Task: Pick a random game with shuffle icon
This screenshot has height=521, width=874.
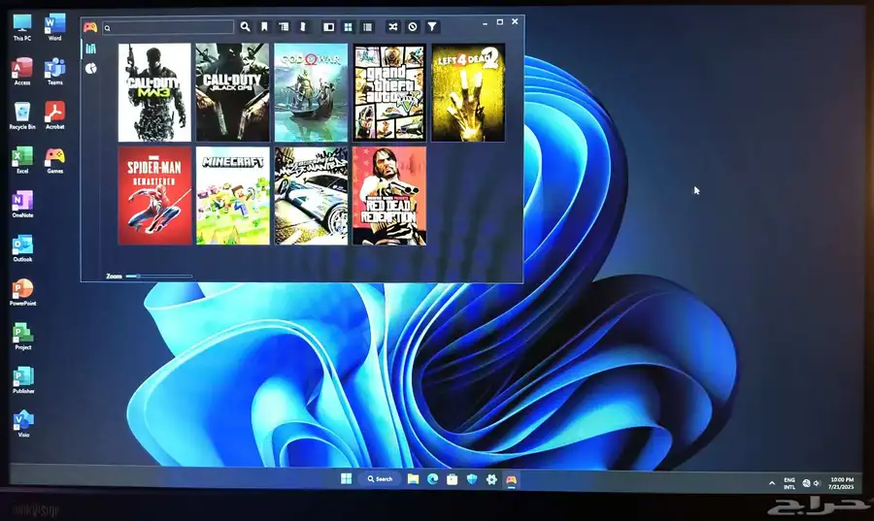Action: pyautogui.click(x=393, y=27)
